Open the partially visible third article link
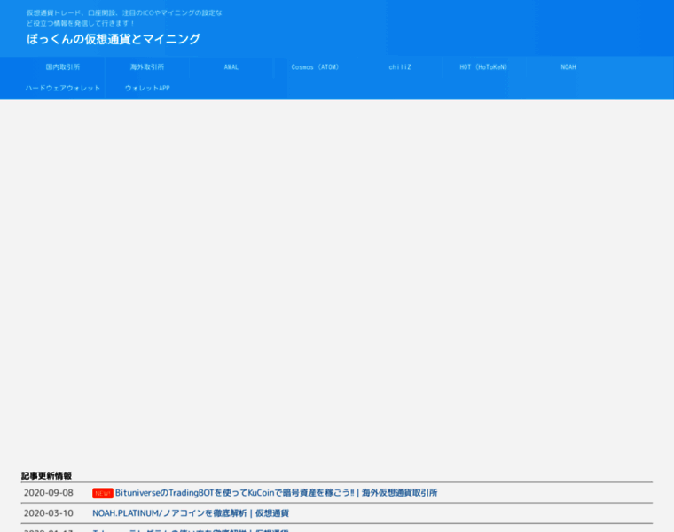674x532 pixels. tap(191, 529)
